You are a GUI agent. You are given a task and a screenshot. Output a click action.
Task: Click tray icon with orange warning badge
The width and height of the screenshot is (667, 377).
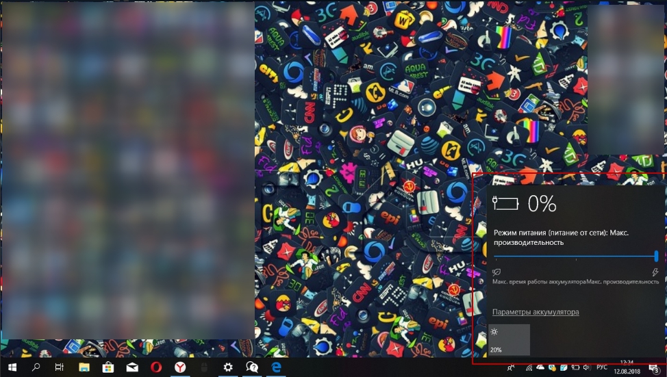click(x=552, y=367)
